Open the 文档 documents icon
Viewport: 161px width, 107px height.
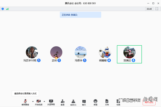click(x=107, y=102)
